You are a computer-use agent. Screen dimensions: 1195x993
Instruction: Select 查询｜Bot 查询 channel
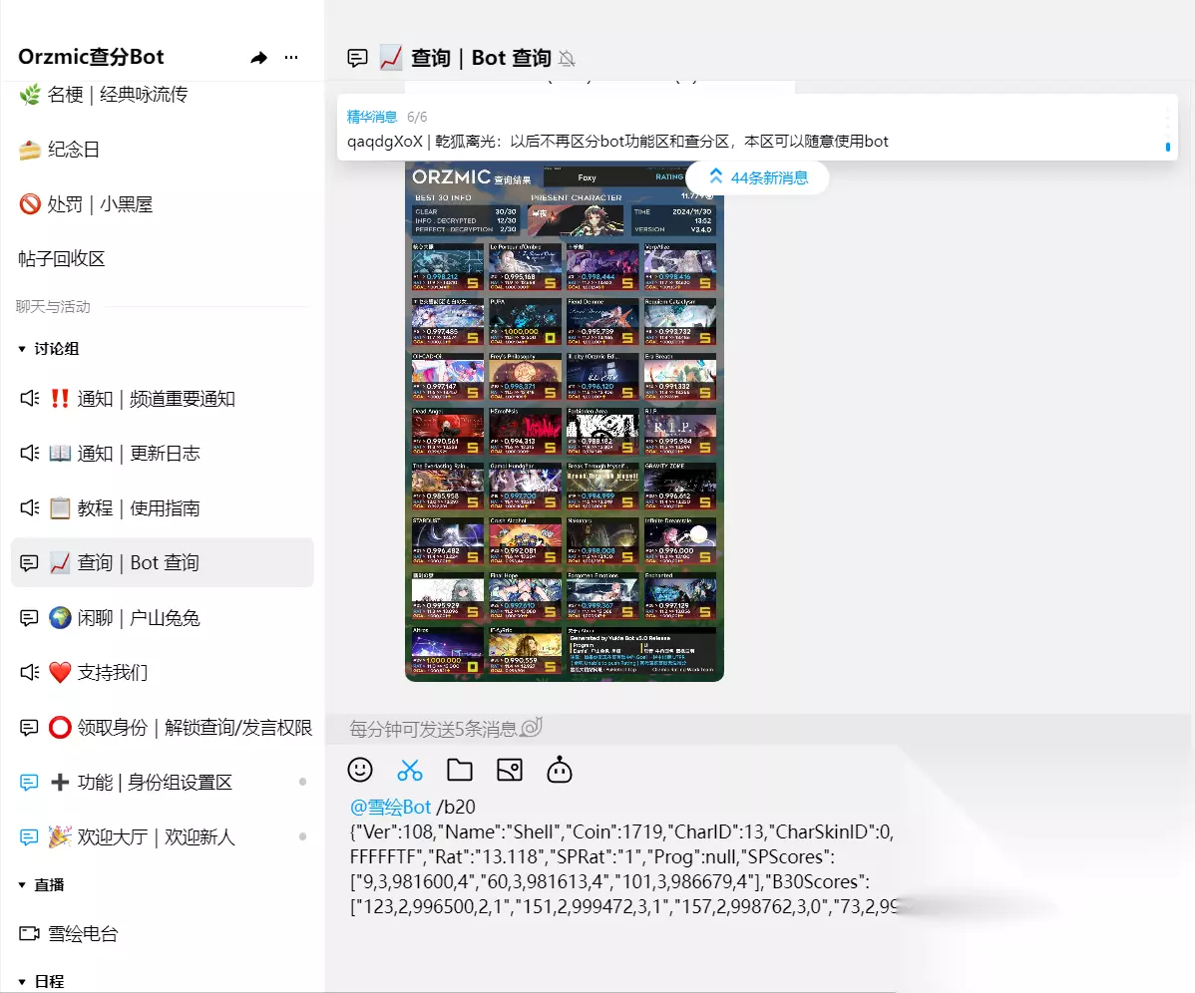pyautogui.click(x=163, y=562)
